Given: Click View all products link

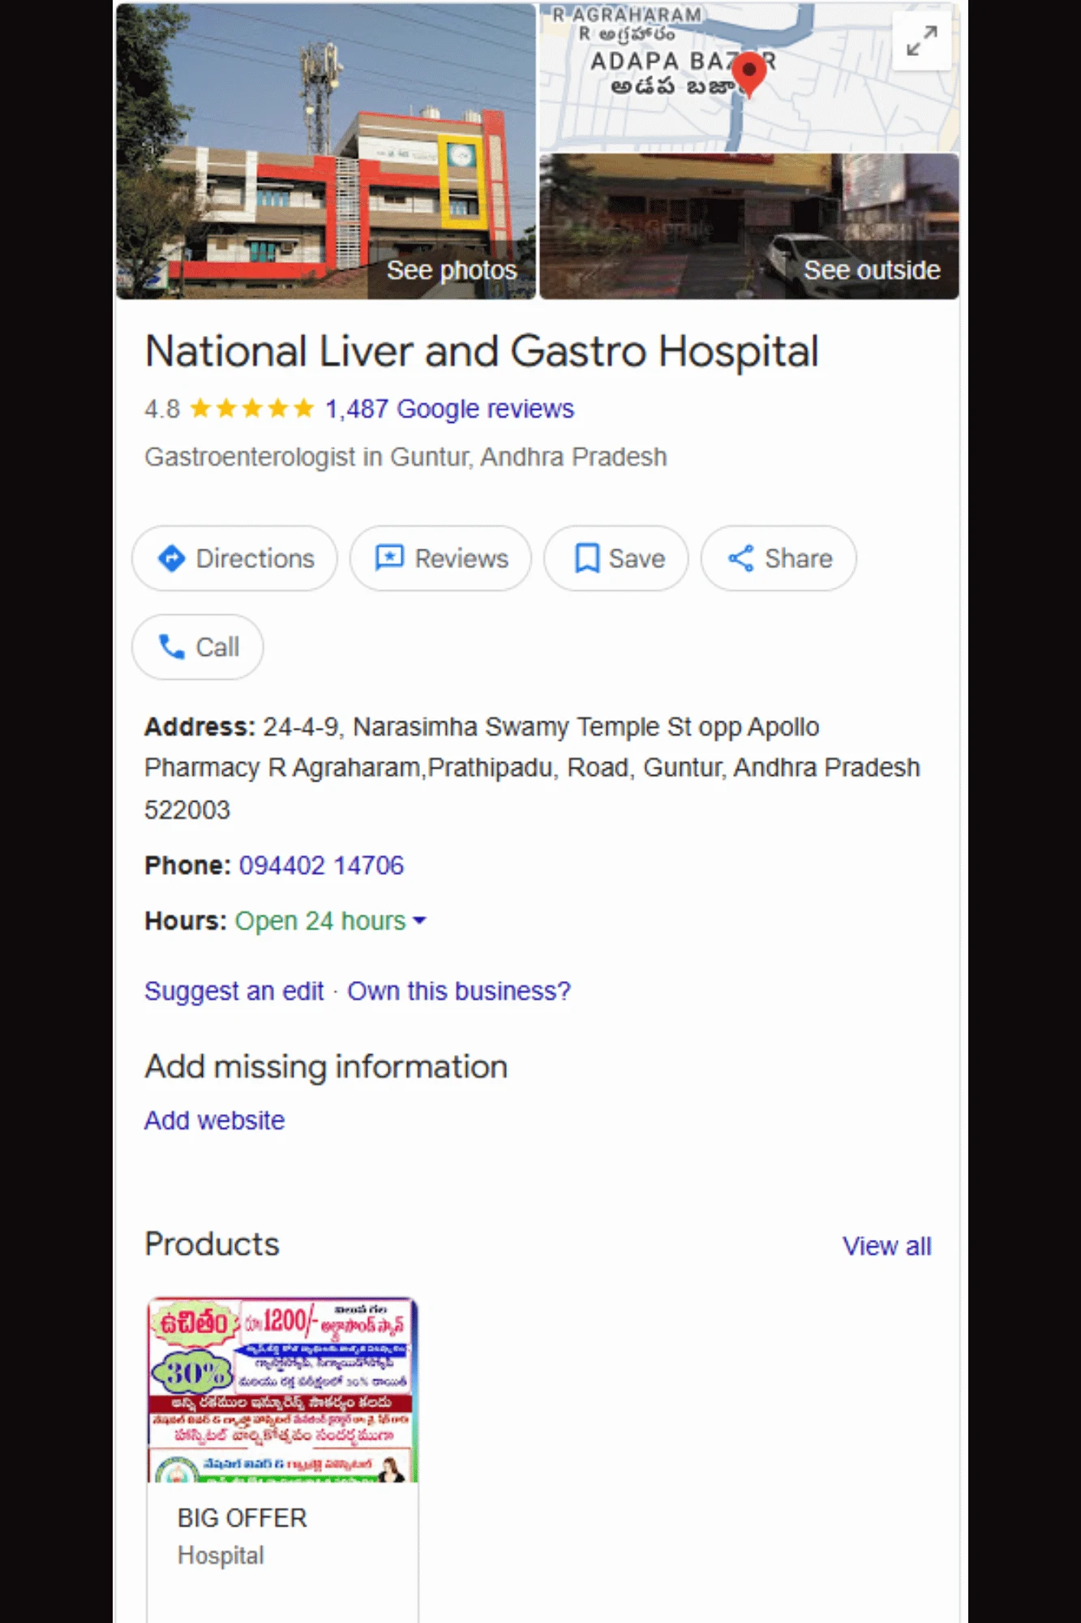Looking at the screenshot, I should click(886, 1246).
